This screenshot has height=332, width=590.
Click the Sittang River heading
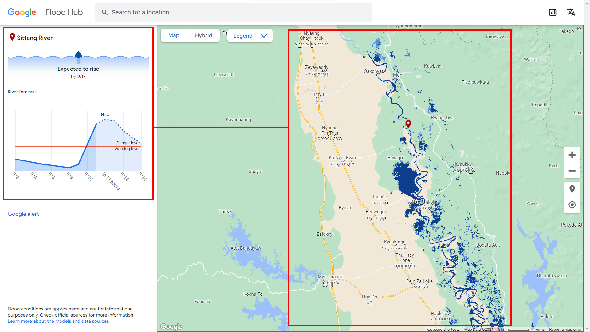coord(35,38)
